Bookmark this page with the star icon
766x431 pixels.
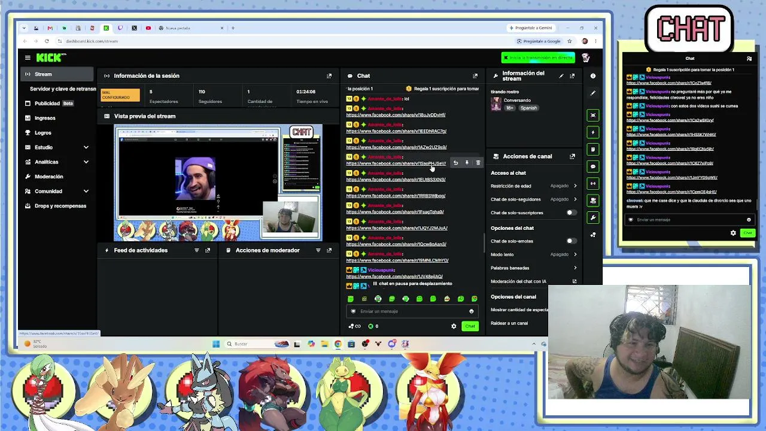click(x=569, y=41)
